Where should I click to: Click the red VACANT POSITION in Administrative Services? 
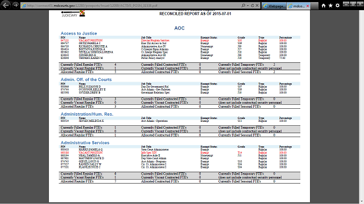(x=90, y=152)
